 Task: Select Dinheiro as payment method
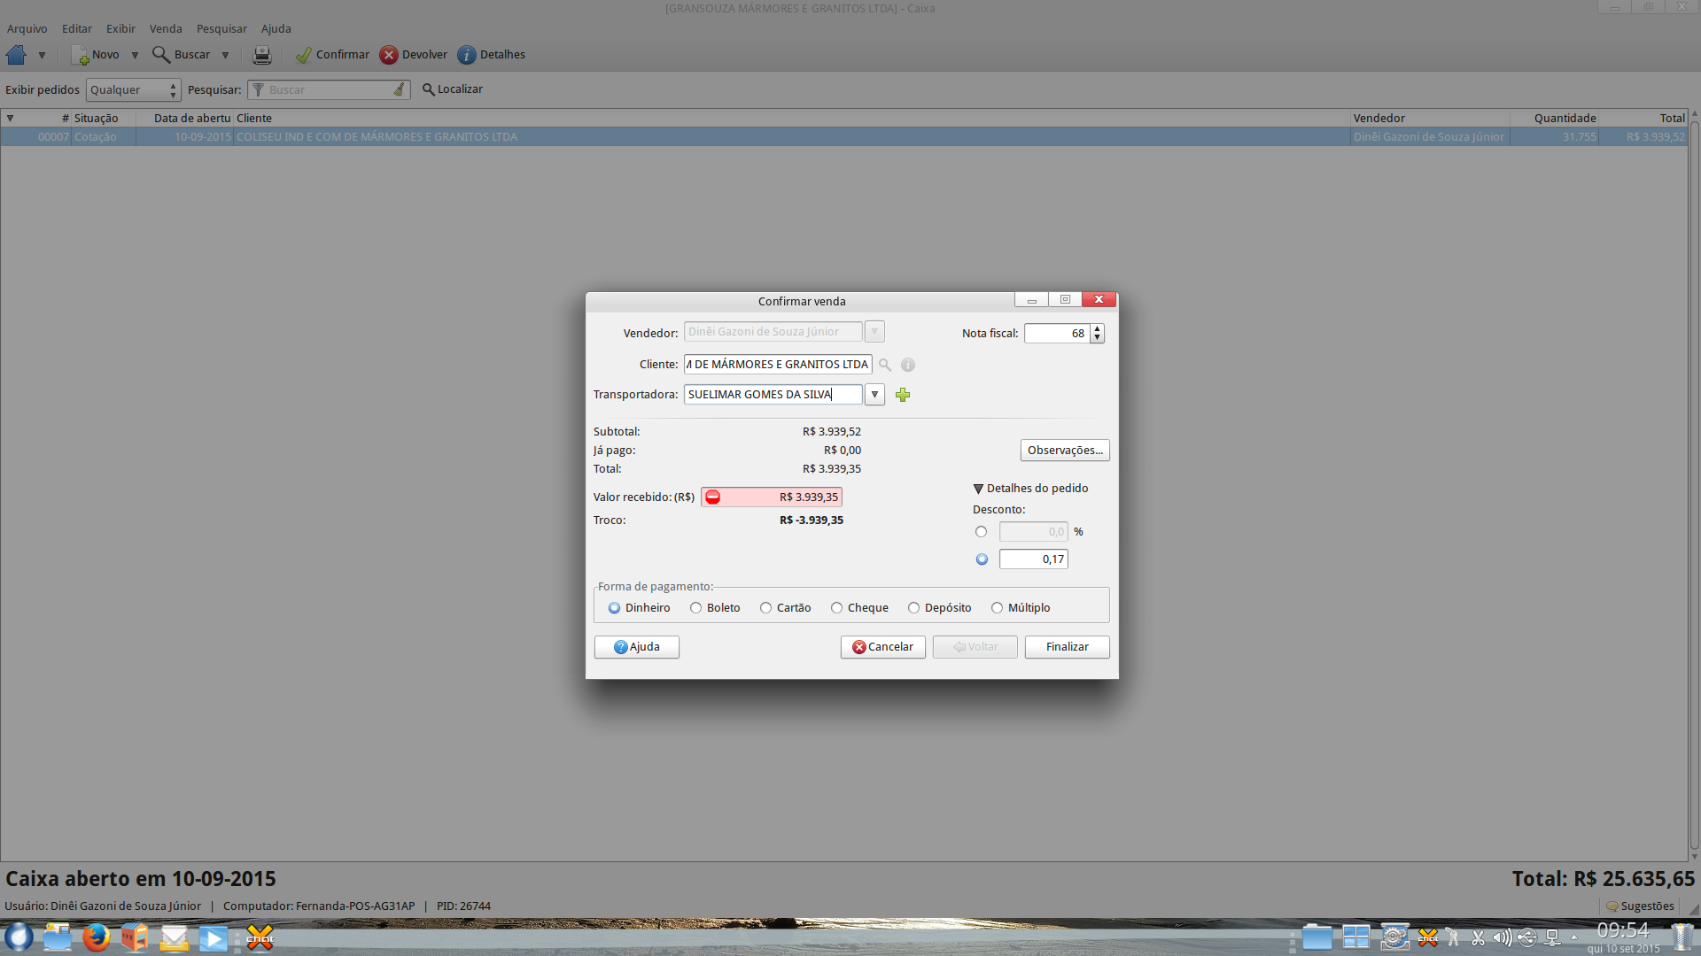pyautogui.click(x=614, y=608)
